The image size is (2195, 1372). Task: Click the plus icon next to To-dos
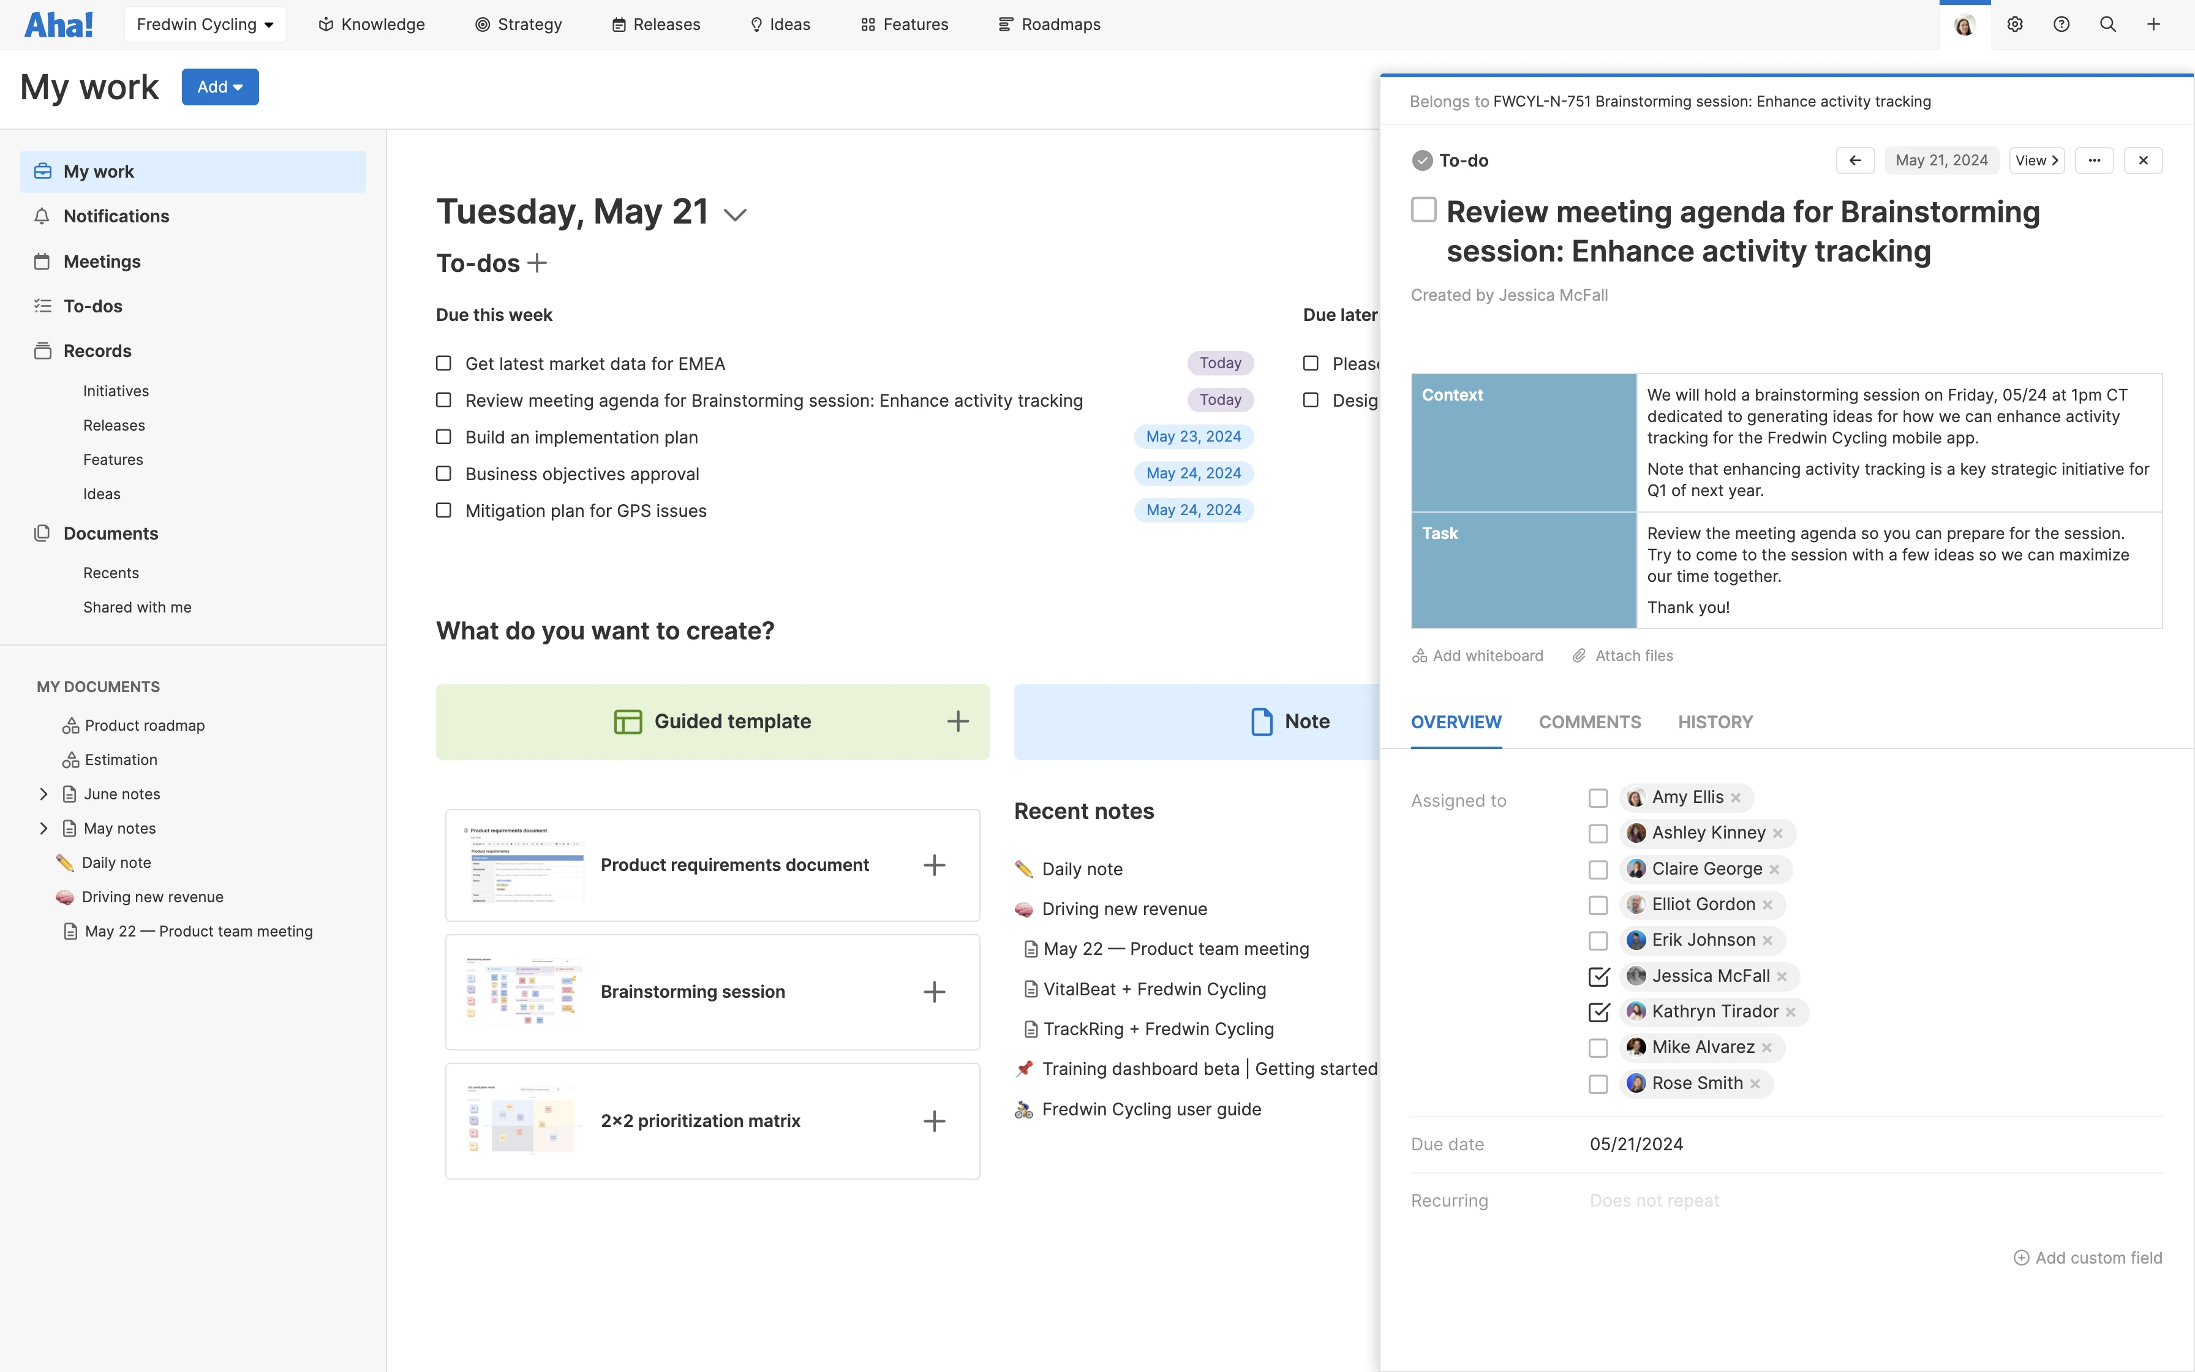pyautogui.click(x=538, y=263)
